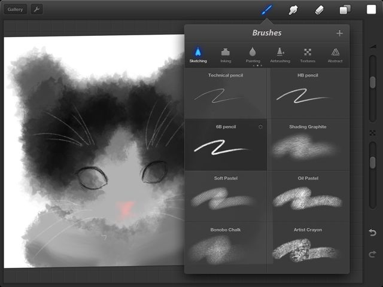This screenshot has height=287, width=383.
Task: Click the undo arrow
Action: point(372,233)
